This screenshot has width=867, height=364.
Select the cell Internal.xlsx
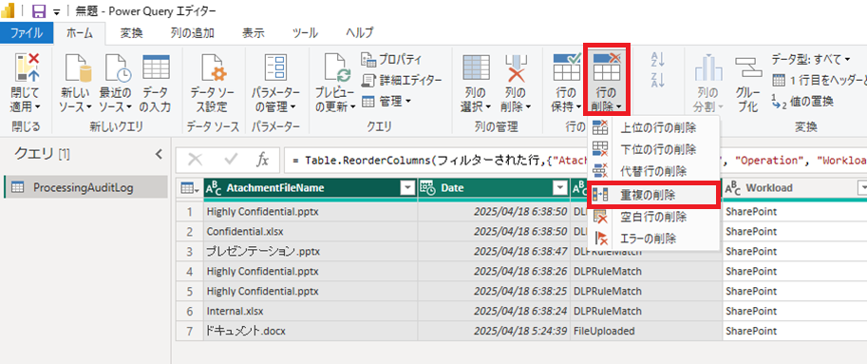pyautogui.click(x=311, y=311)
